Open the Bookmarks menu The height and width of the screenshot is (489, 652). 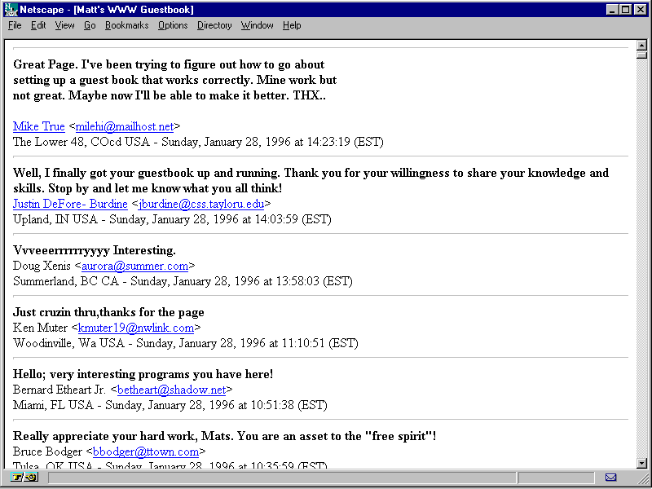(126, 25)
